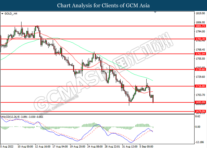Click the 24 Aug 08:00 time label
Image resolution: width=207 pixels, height=148 pixels.
point(95,147)
